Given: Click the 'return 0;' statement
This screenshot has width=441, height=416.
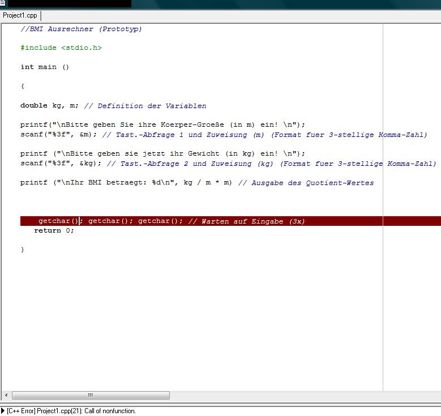Looking at the screenshot, I should coord(54,231).
